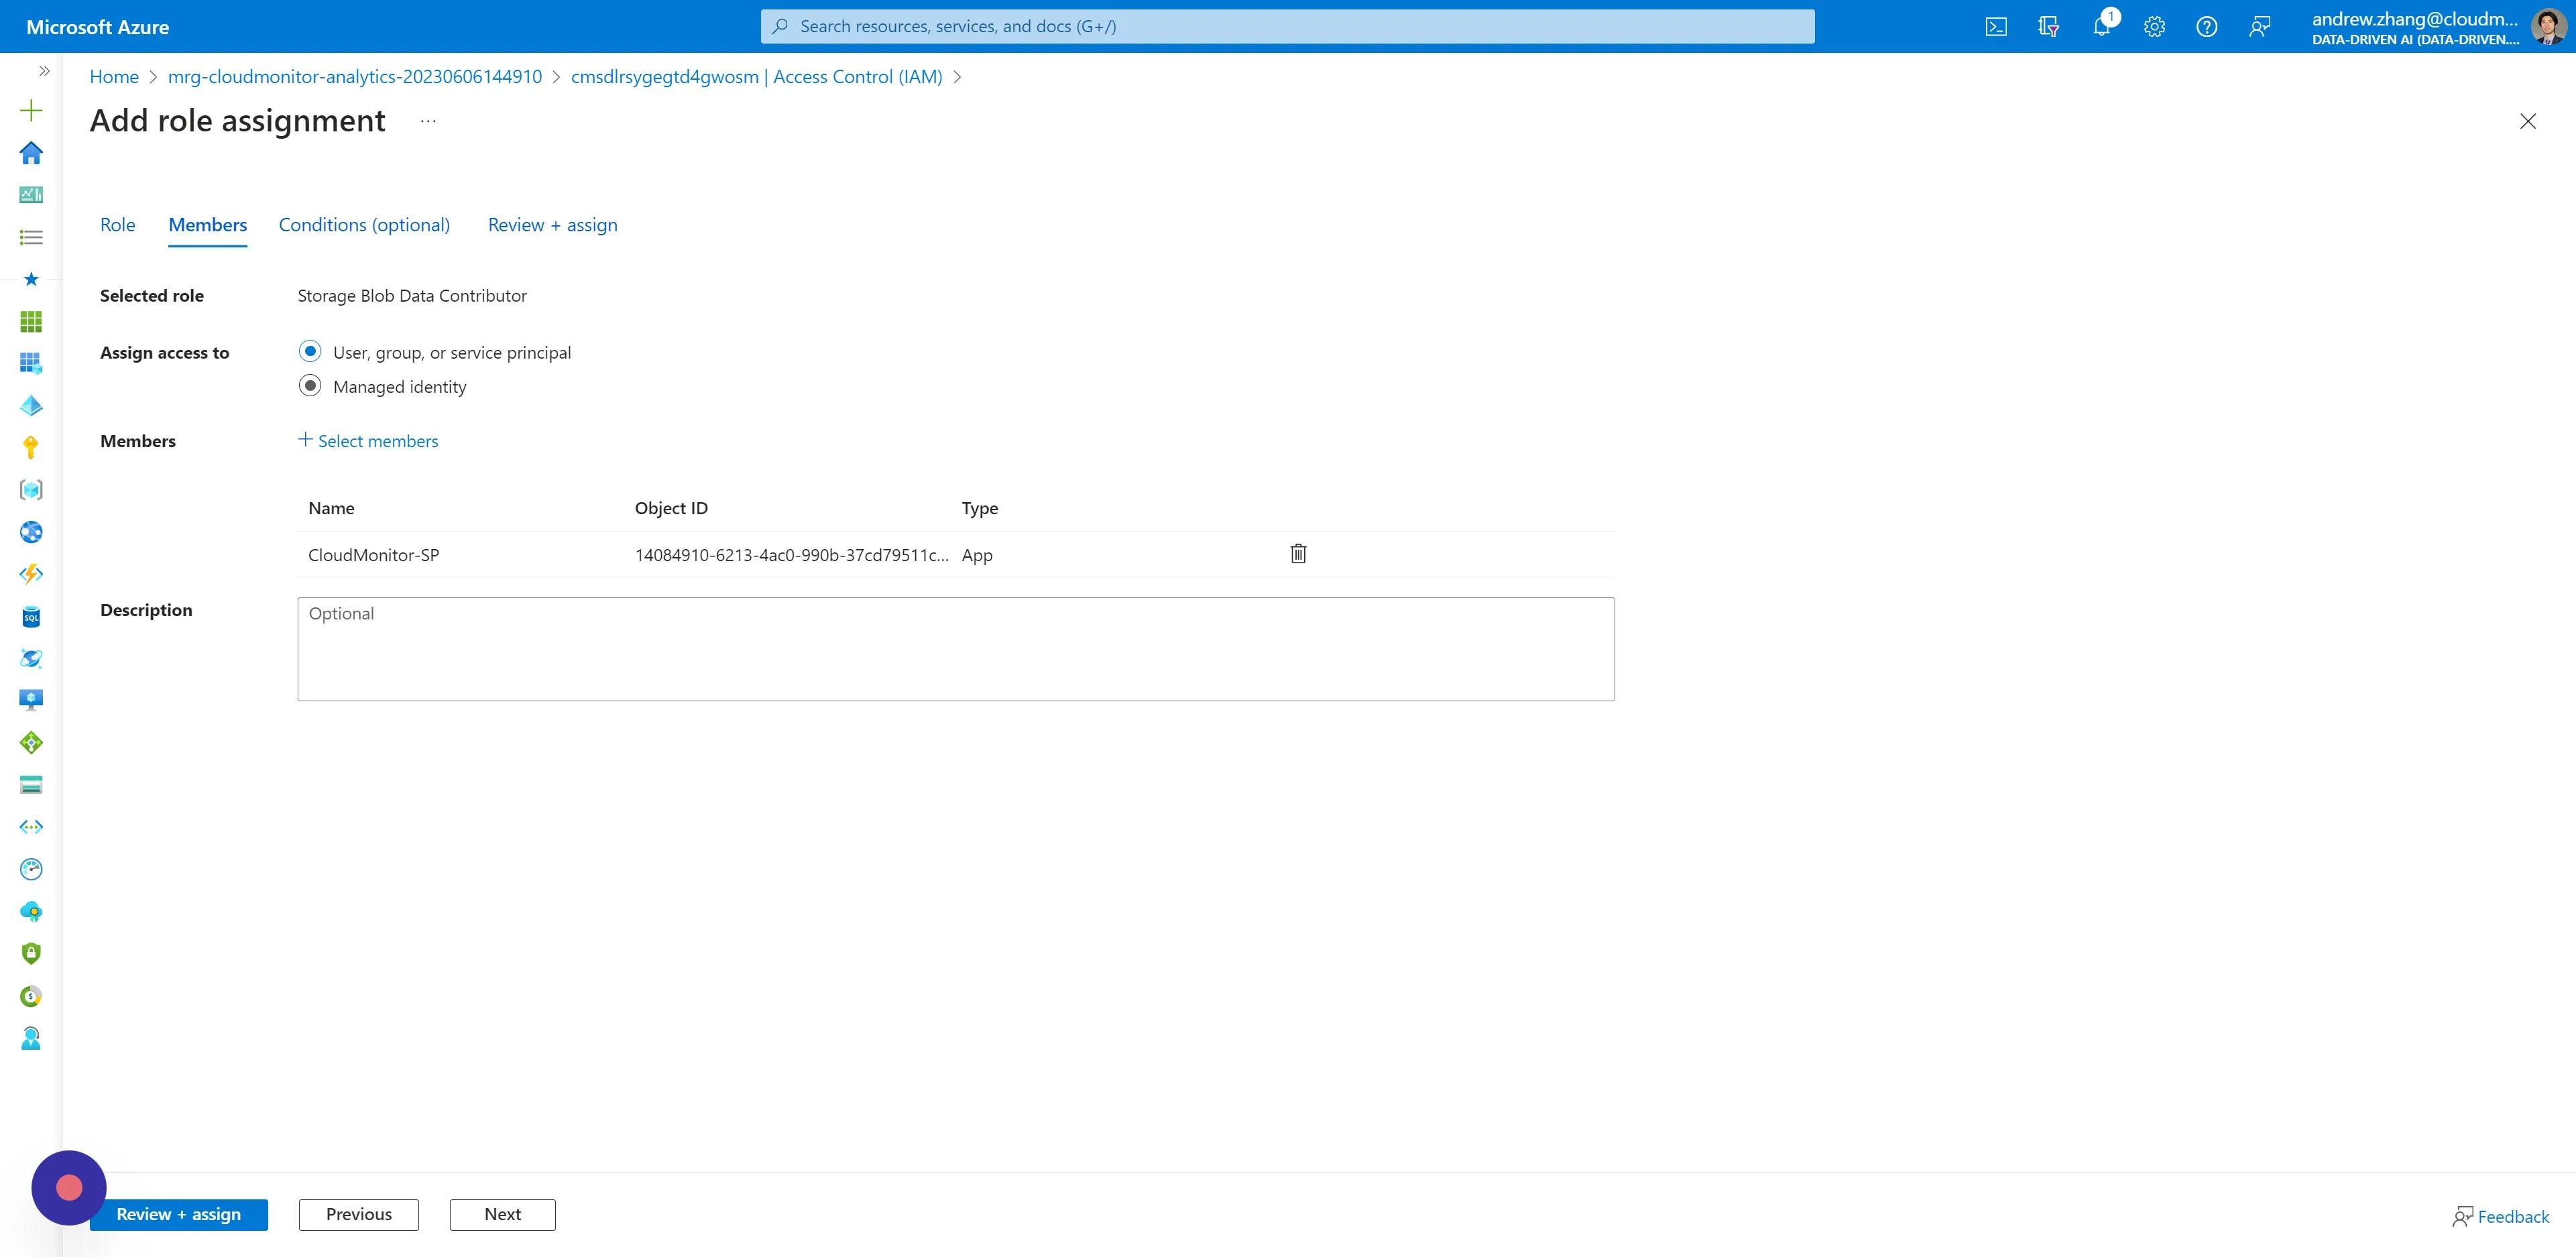Open the Storage accounts icon in the sidebar
Screen dimensions: 2576x1257
click(31, 785)
